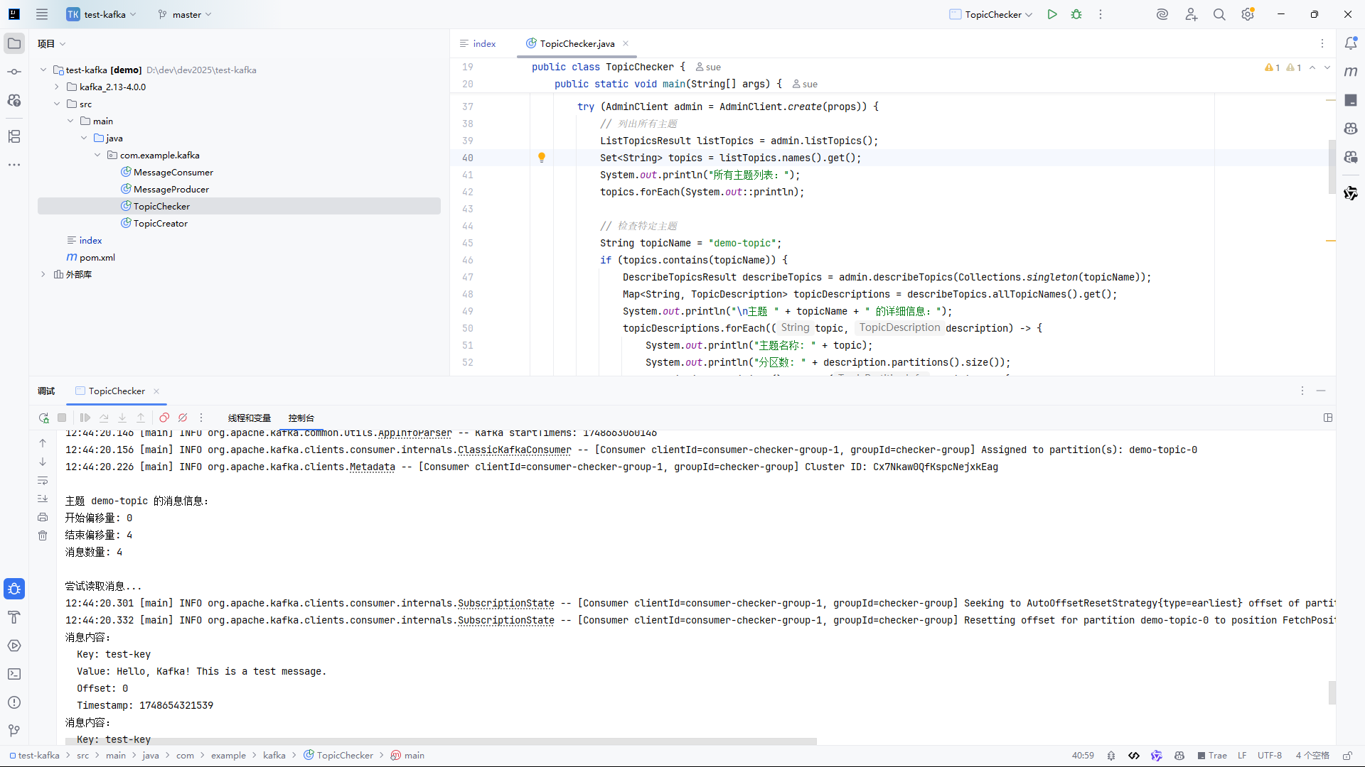Open the Problems tool window icon
Screen dimensions: 1365x767
pos(14,702)
